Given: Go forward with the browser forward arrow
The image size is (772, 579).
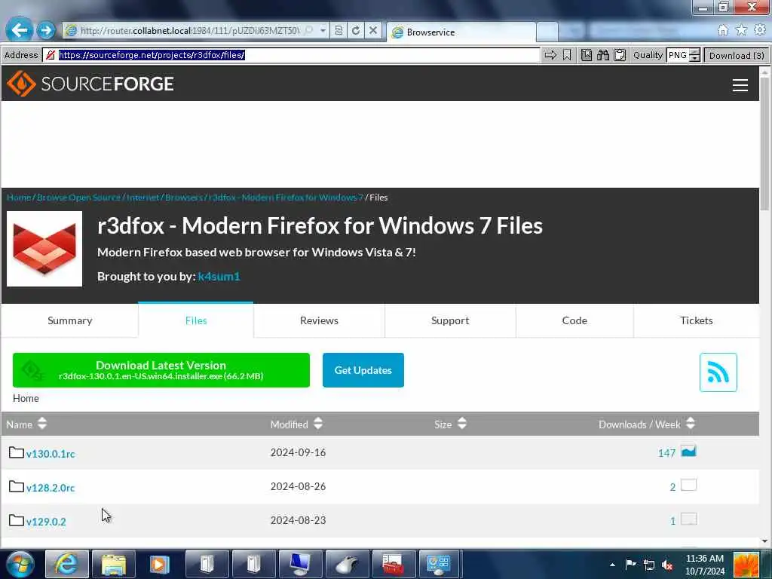Looking at the screenshot, I should click(x=46, y=30).
